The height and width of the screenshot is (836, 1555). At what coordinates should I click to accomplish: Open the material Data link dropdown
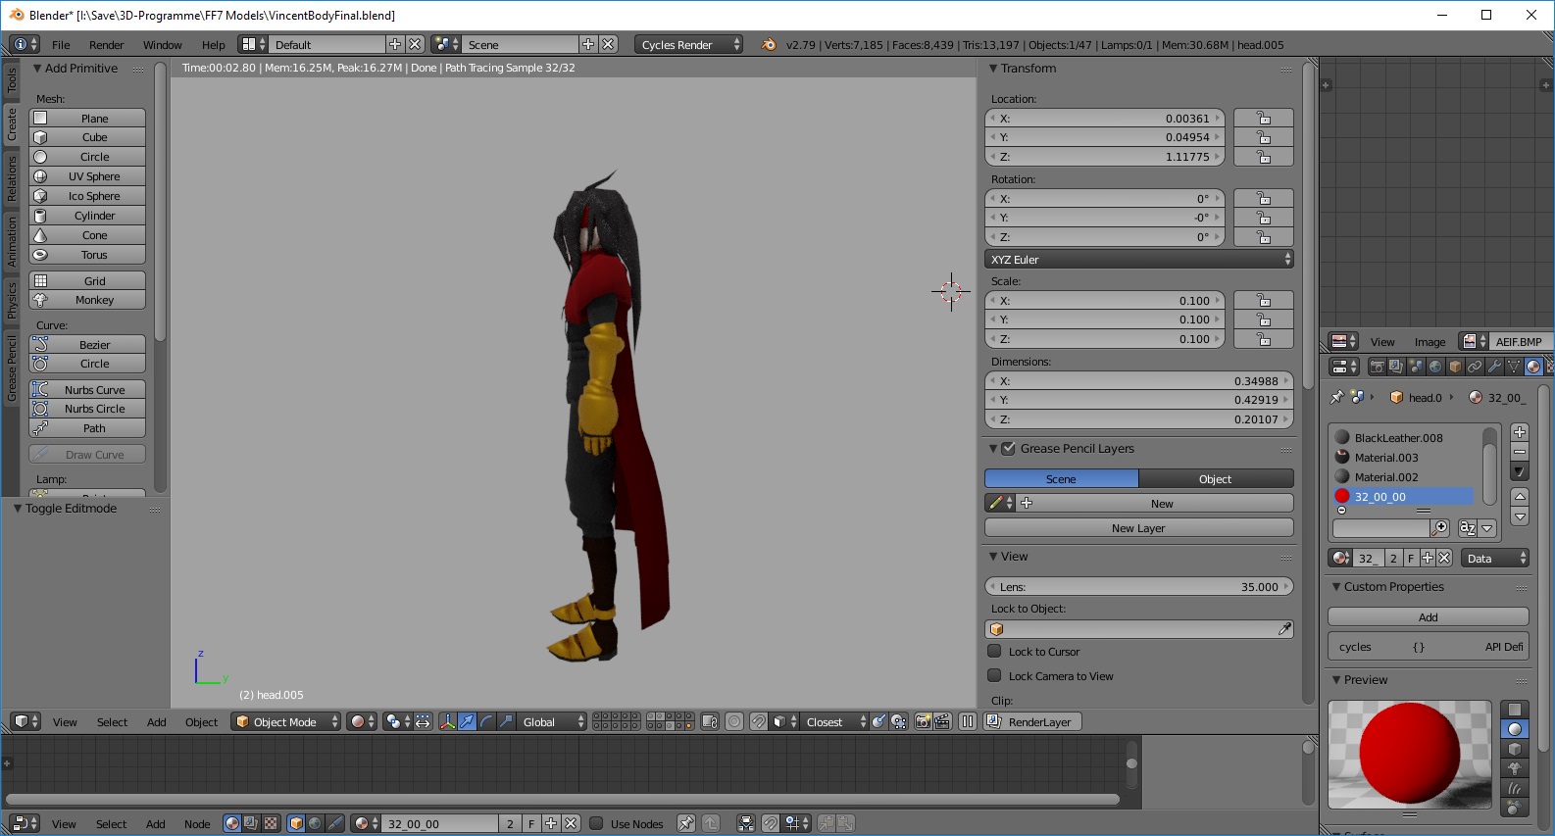tap(1495, 559)
